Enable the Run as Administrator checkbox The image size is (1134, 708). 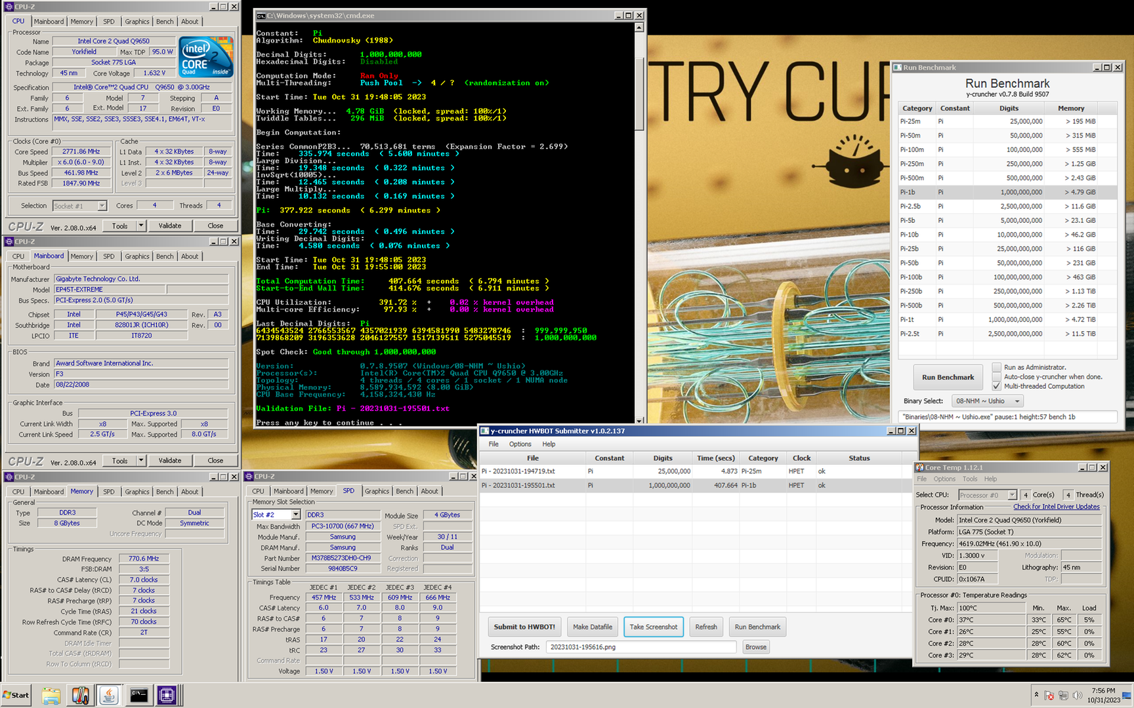point(997,367)
